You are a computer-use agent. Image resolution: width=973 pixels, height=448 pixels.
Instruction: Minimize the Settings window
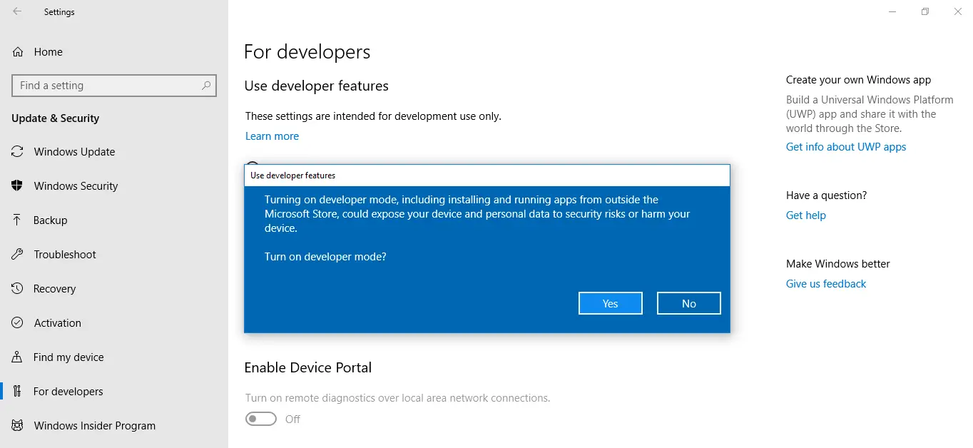892,11
